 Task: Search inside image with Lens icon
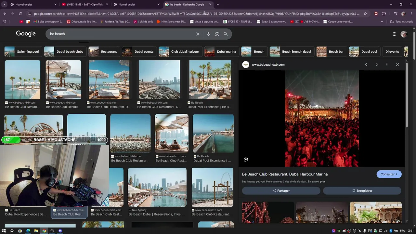246,160
